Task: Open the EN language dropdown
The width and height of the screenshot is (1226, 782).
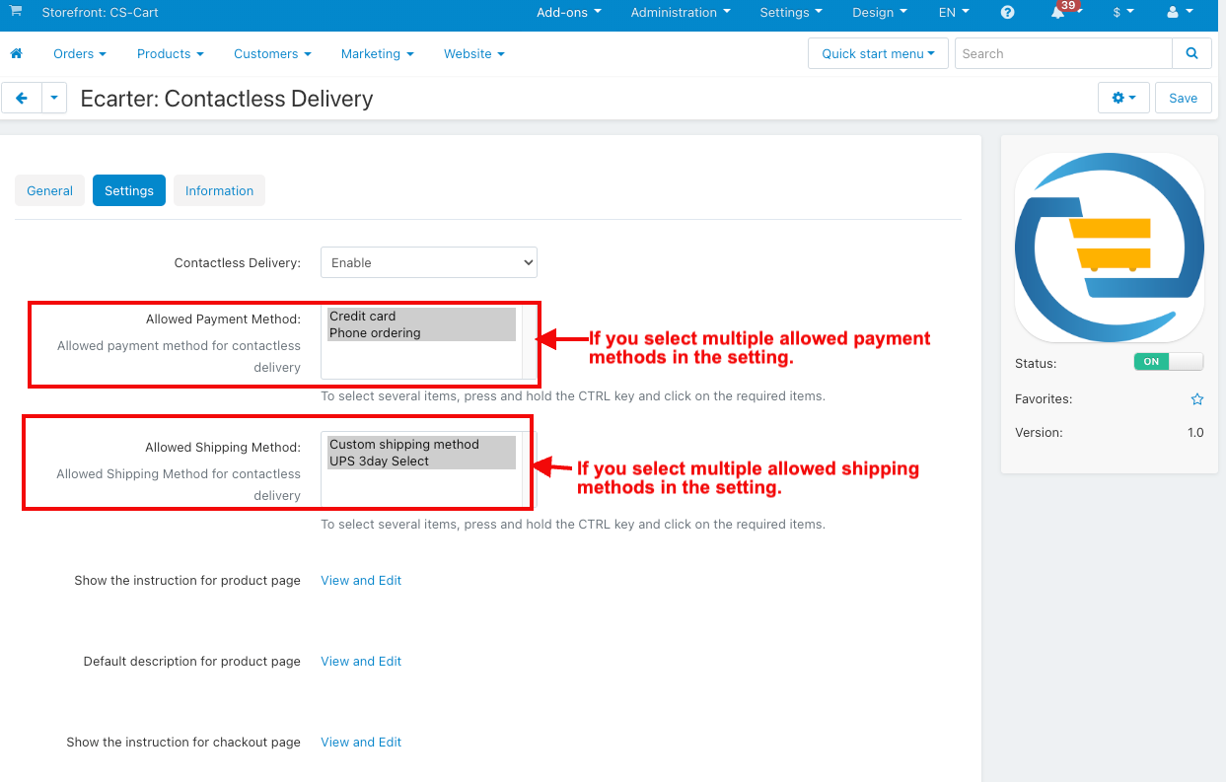Action: coord(953,13)
